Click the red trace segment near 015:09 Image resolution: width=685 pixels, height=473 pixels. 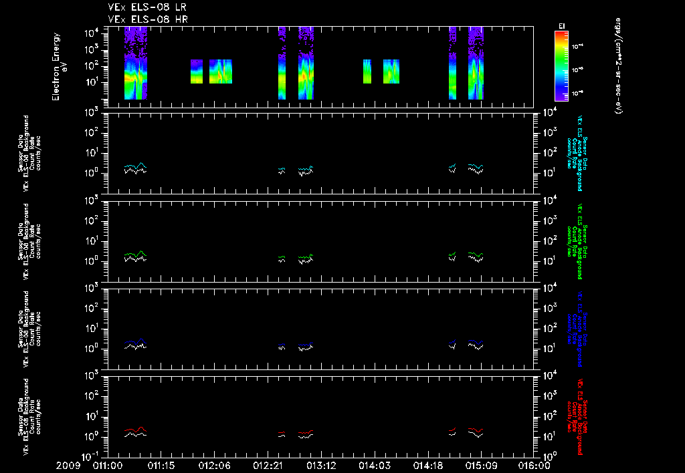[x=476, y=430]
